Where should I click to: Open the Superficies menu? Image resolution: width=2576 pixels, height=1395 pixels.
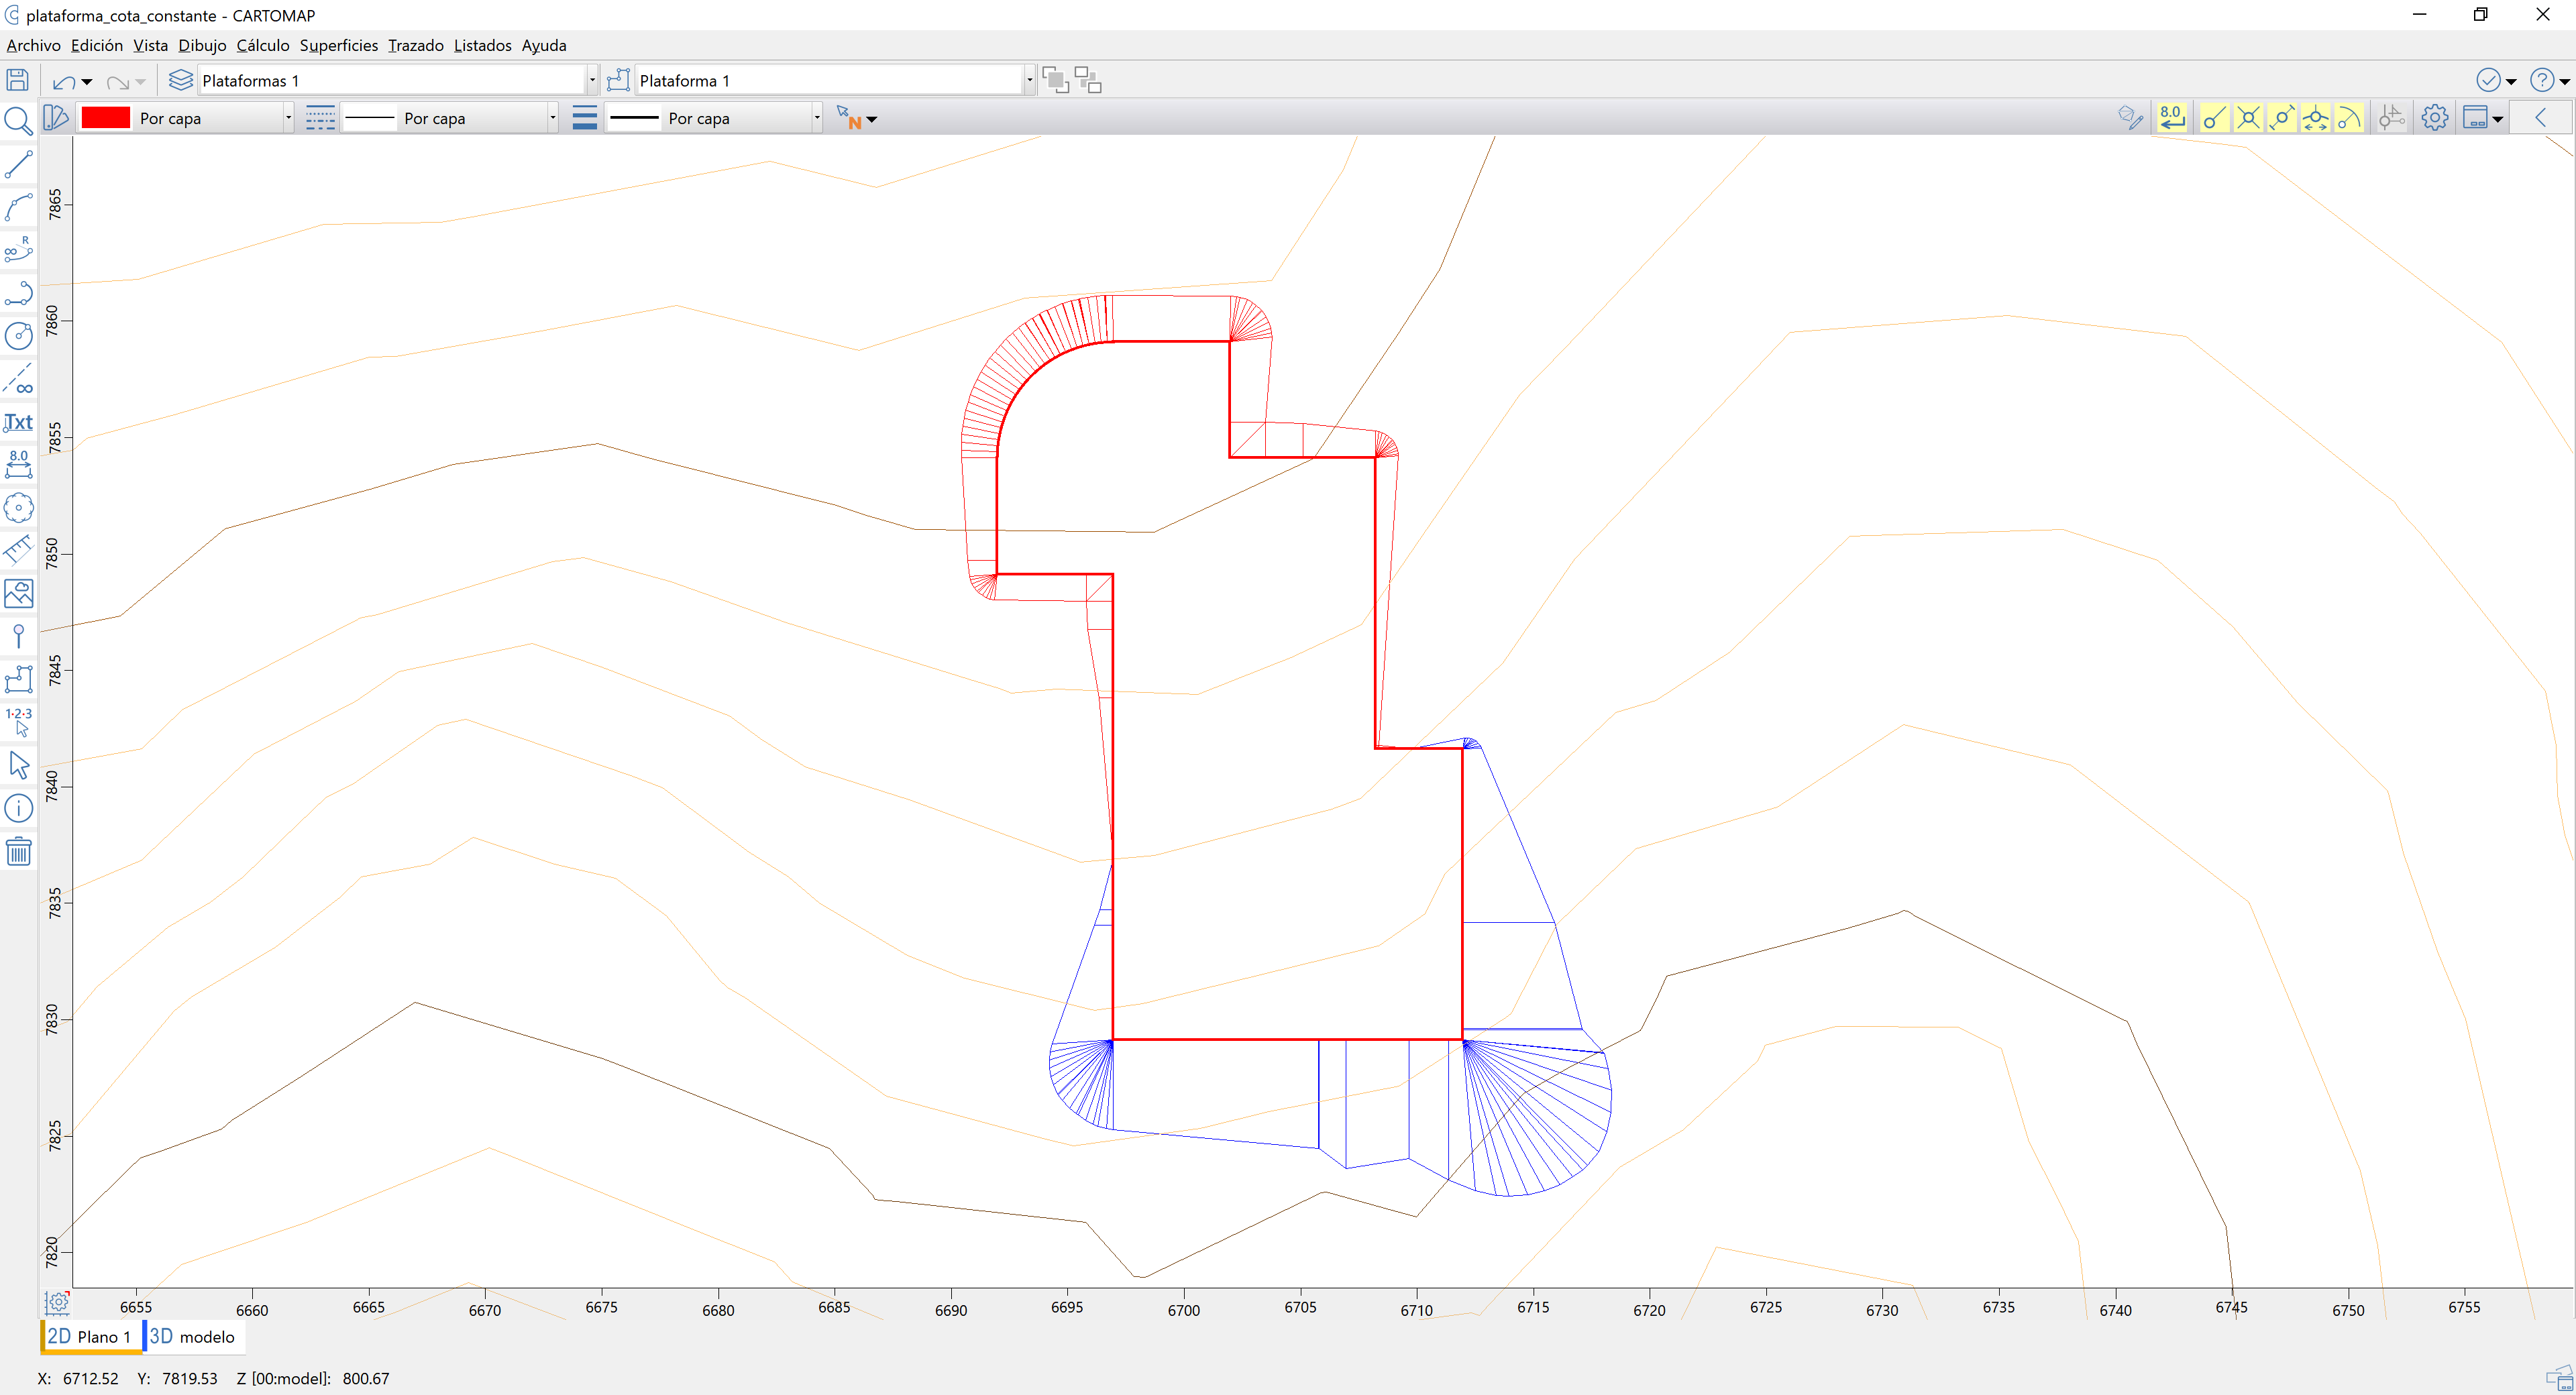pyautogui.click(x=338, y=45)
